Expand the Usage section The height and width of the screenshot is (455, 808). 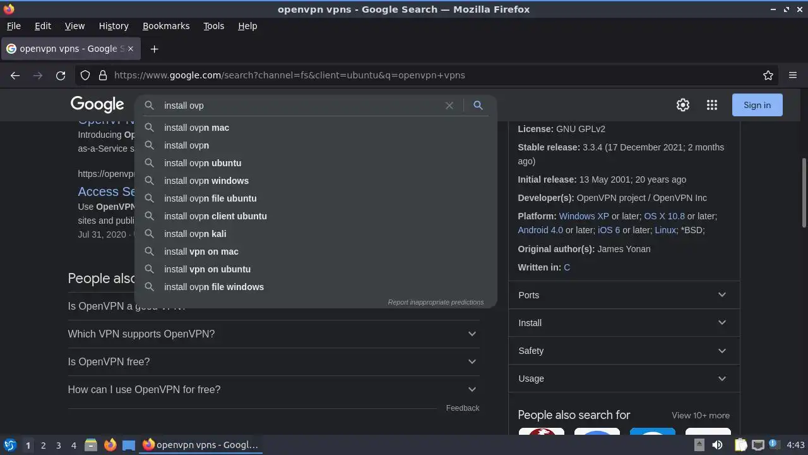(624, 379)
